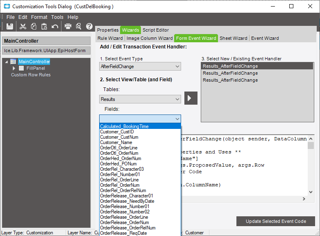This screenshot has height=236, width=320.
Task: Open the Results tables dropdown
Action: 140,99
